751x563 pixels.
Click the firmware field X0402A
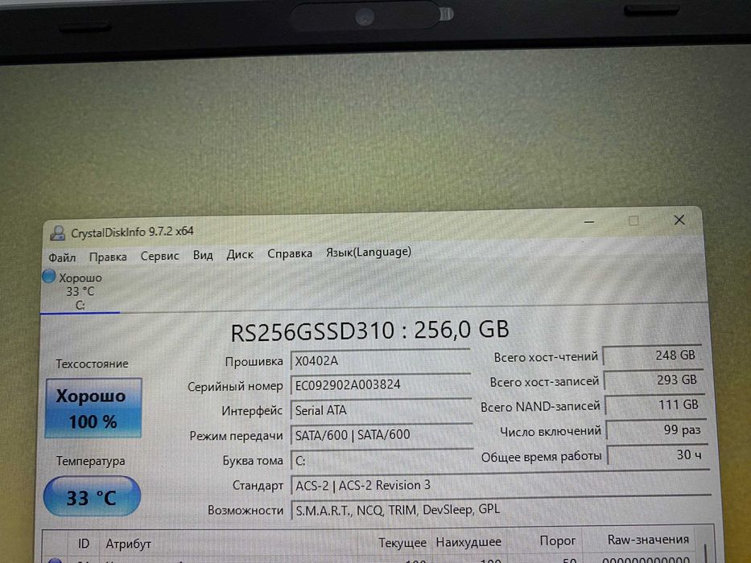380,360
